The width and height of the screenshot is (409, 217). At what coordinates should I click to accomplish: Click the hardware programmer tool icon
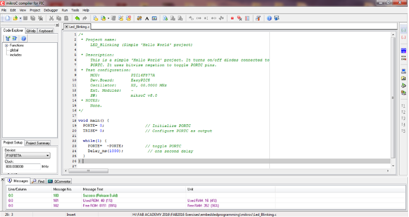click(x=258, y=18)
